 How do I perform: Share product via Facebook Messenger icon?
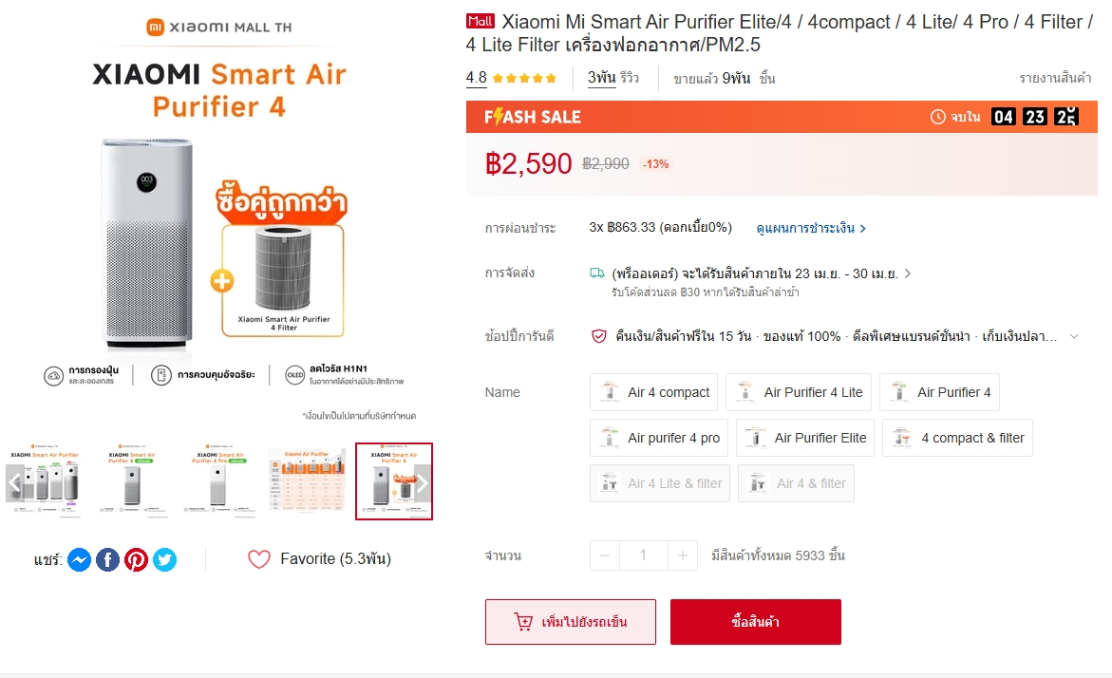pyautogui.click(x=80, y=559)
